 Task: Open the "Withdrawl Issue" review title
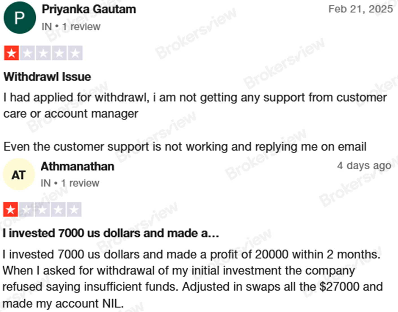coord(47,77)
